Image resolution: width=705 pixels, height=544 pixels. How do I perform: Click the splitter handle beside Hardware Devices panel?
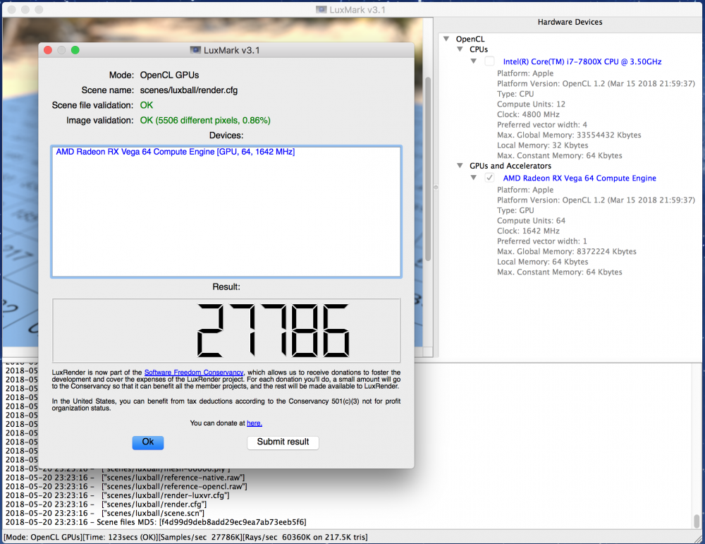pos(436,187)
